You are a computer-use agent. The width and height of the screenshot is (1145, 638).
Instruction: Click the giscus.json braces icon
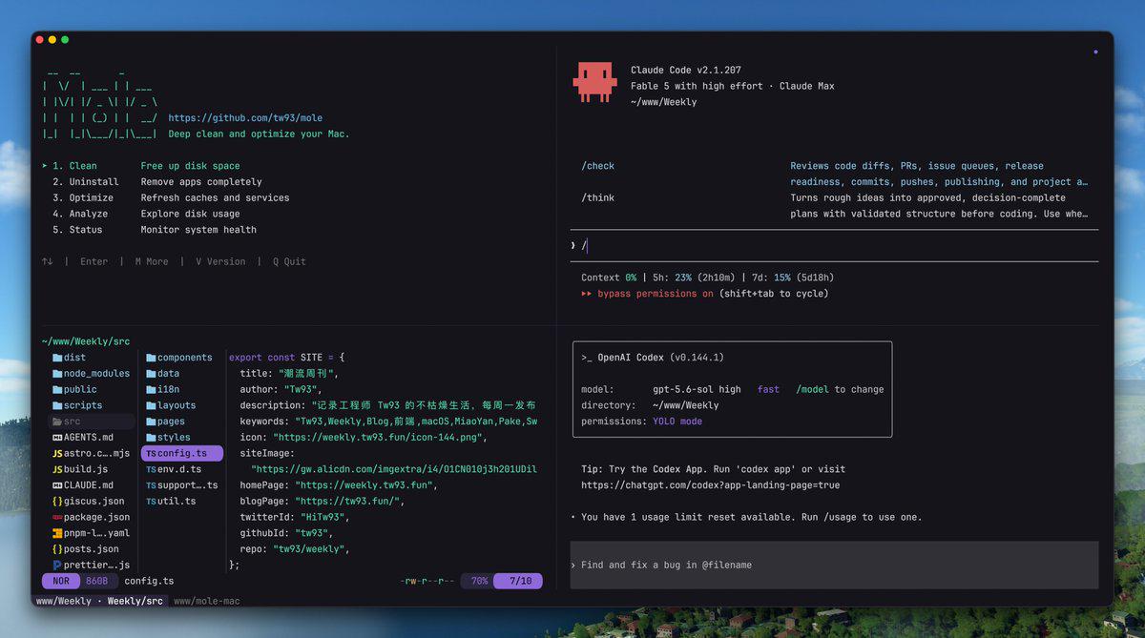click(x=57, y=501)
